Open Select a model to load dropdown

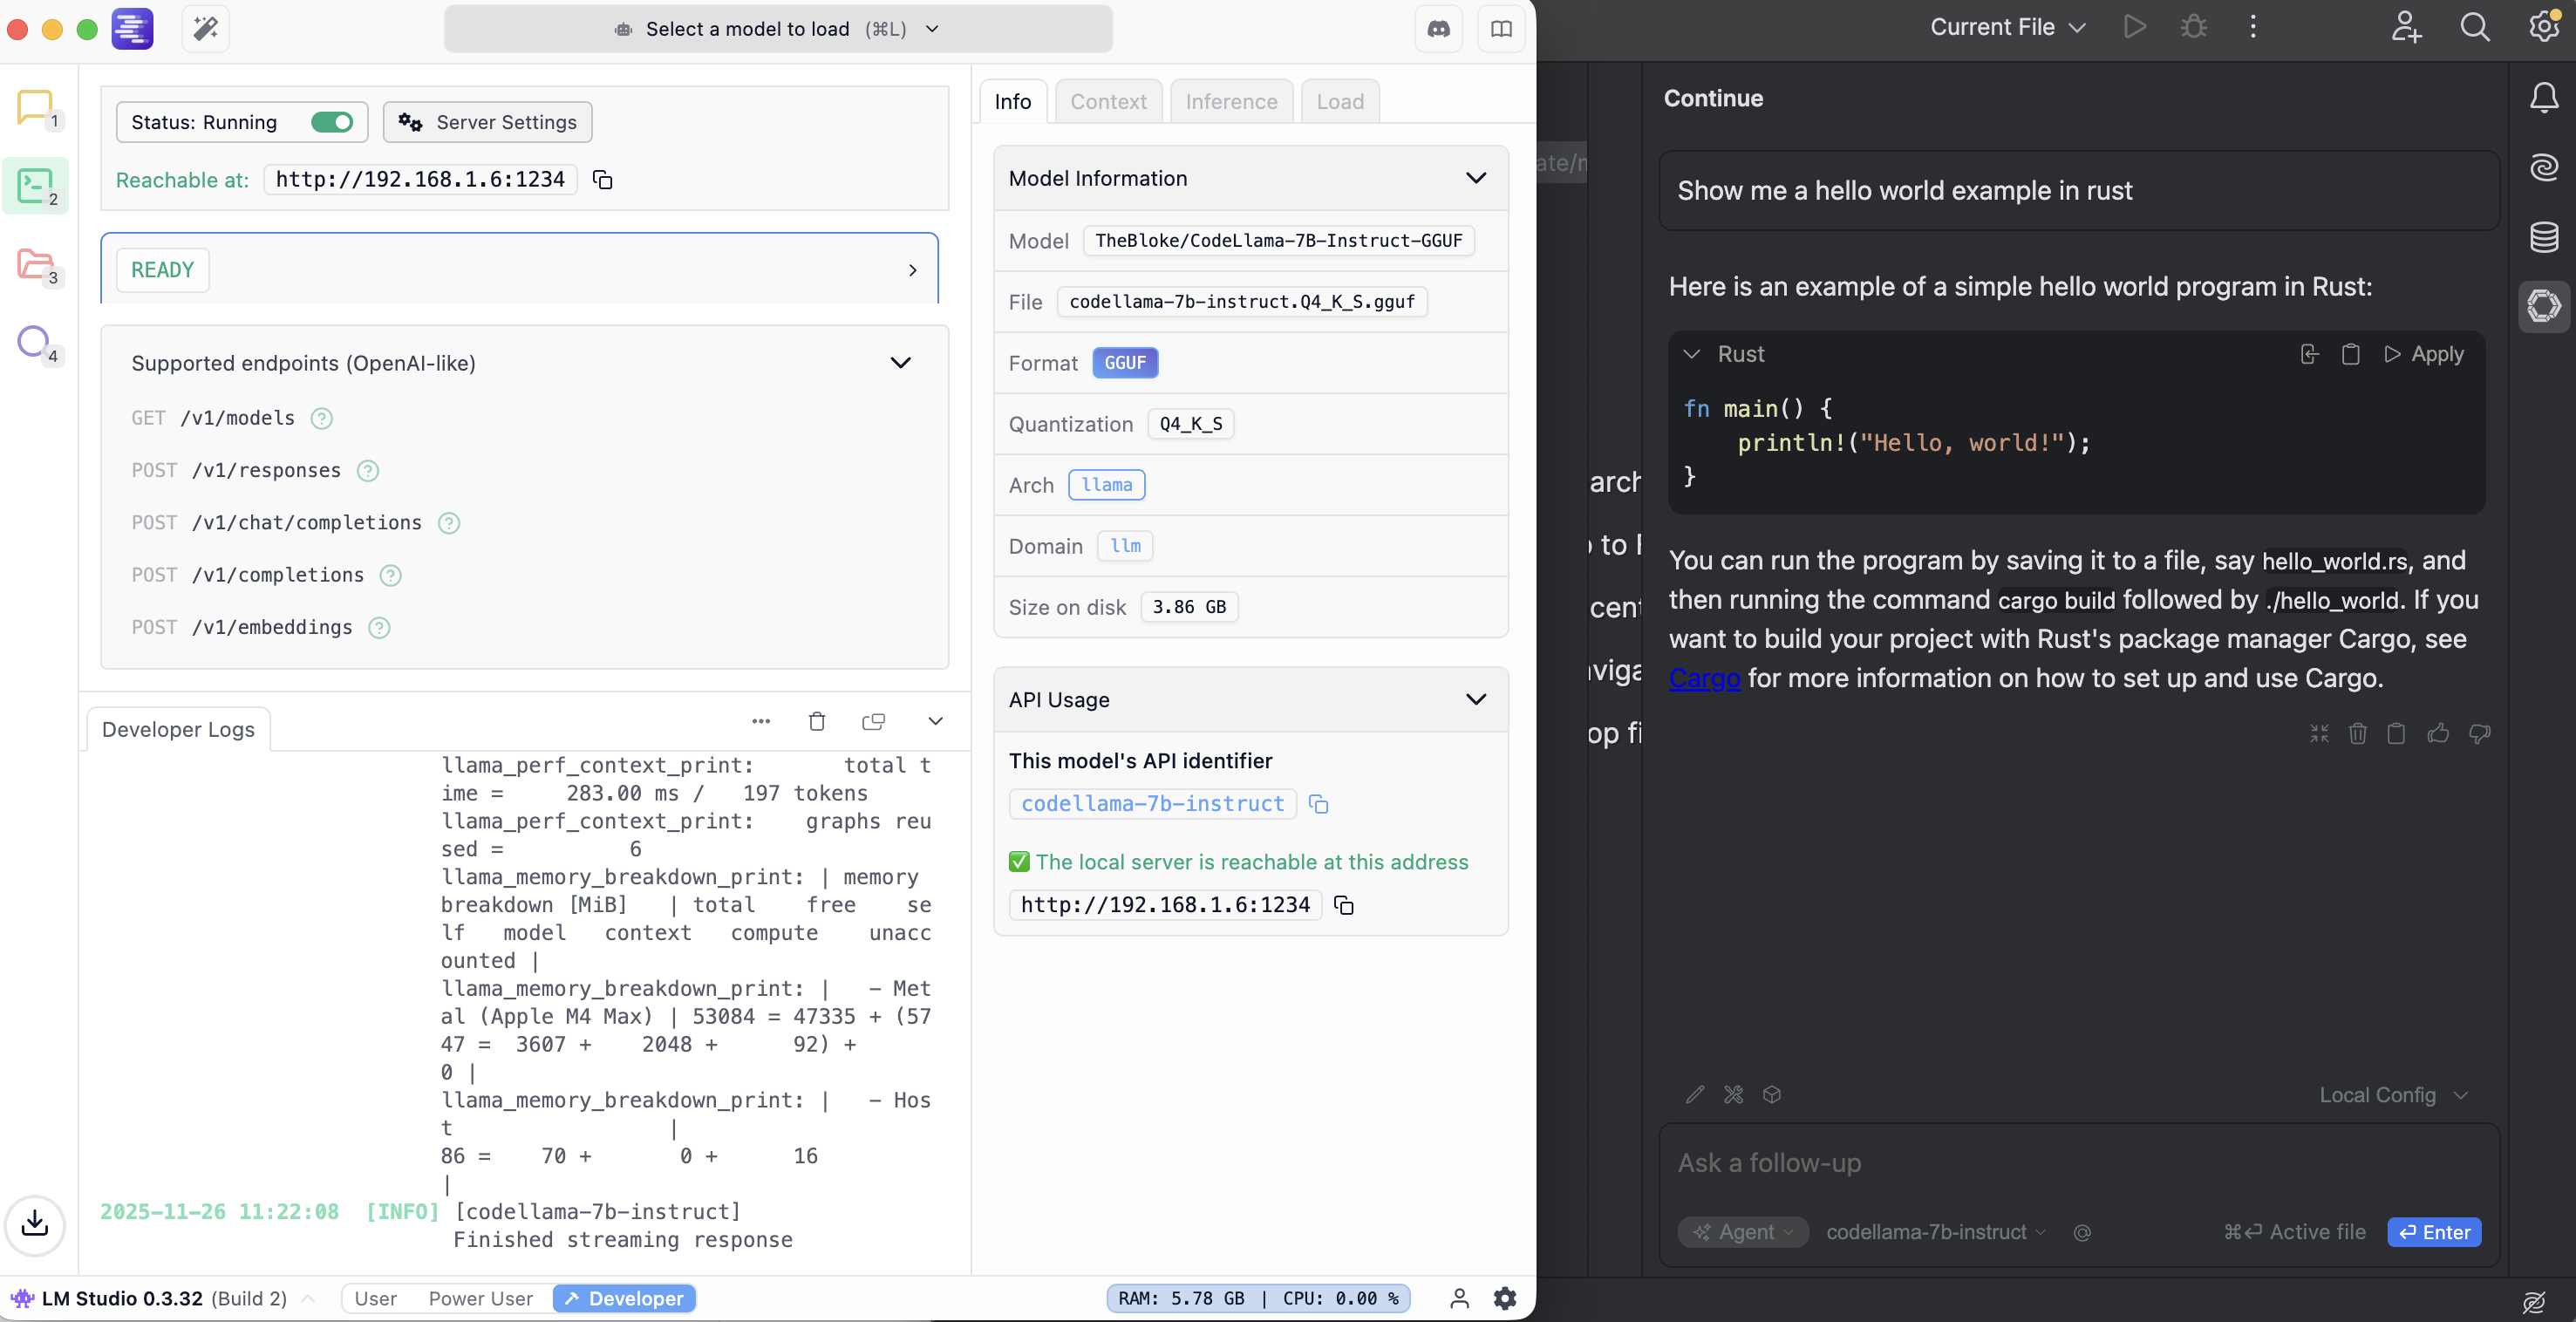point(777,29)
